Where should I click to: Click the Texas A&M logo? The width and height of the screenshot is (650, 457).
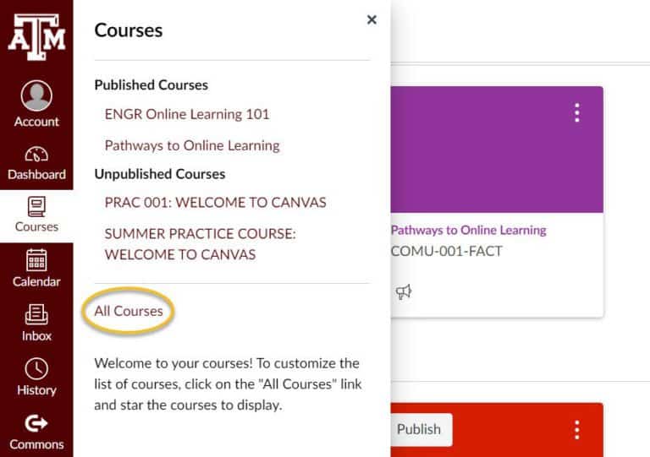[x=36, y=36]
